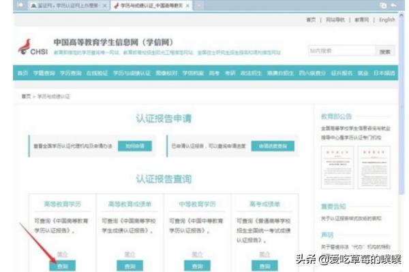Open the statement link under 声明
The width and height of the screenshot is (409, 272).
pos(356,246)
